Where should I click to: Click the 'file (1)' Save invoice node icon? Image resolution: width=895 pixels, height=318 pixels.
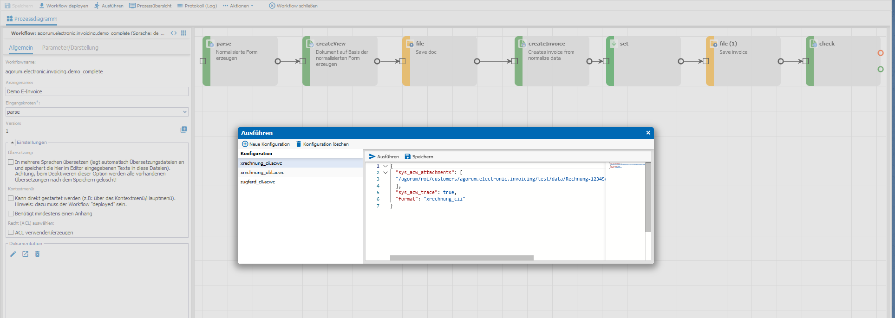click(714, 44)
